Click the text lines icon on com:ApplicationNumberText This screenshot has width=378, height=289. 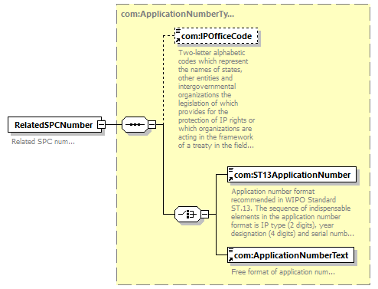[231, 250]
